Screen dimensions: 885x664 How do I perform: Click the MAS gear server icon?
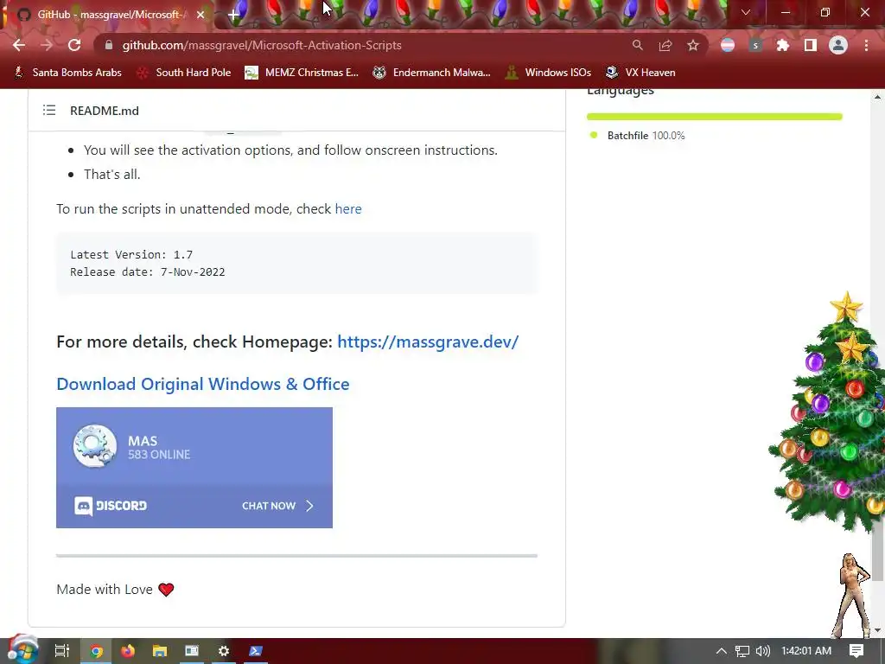(x=95, y=446)
